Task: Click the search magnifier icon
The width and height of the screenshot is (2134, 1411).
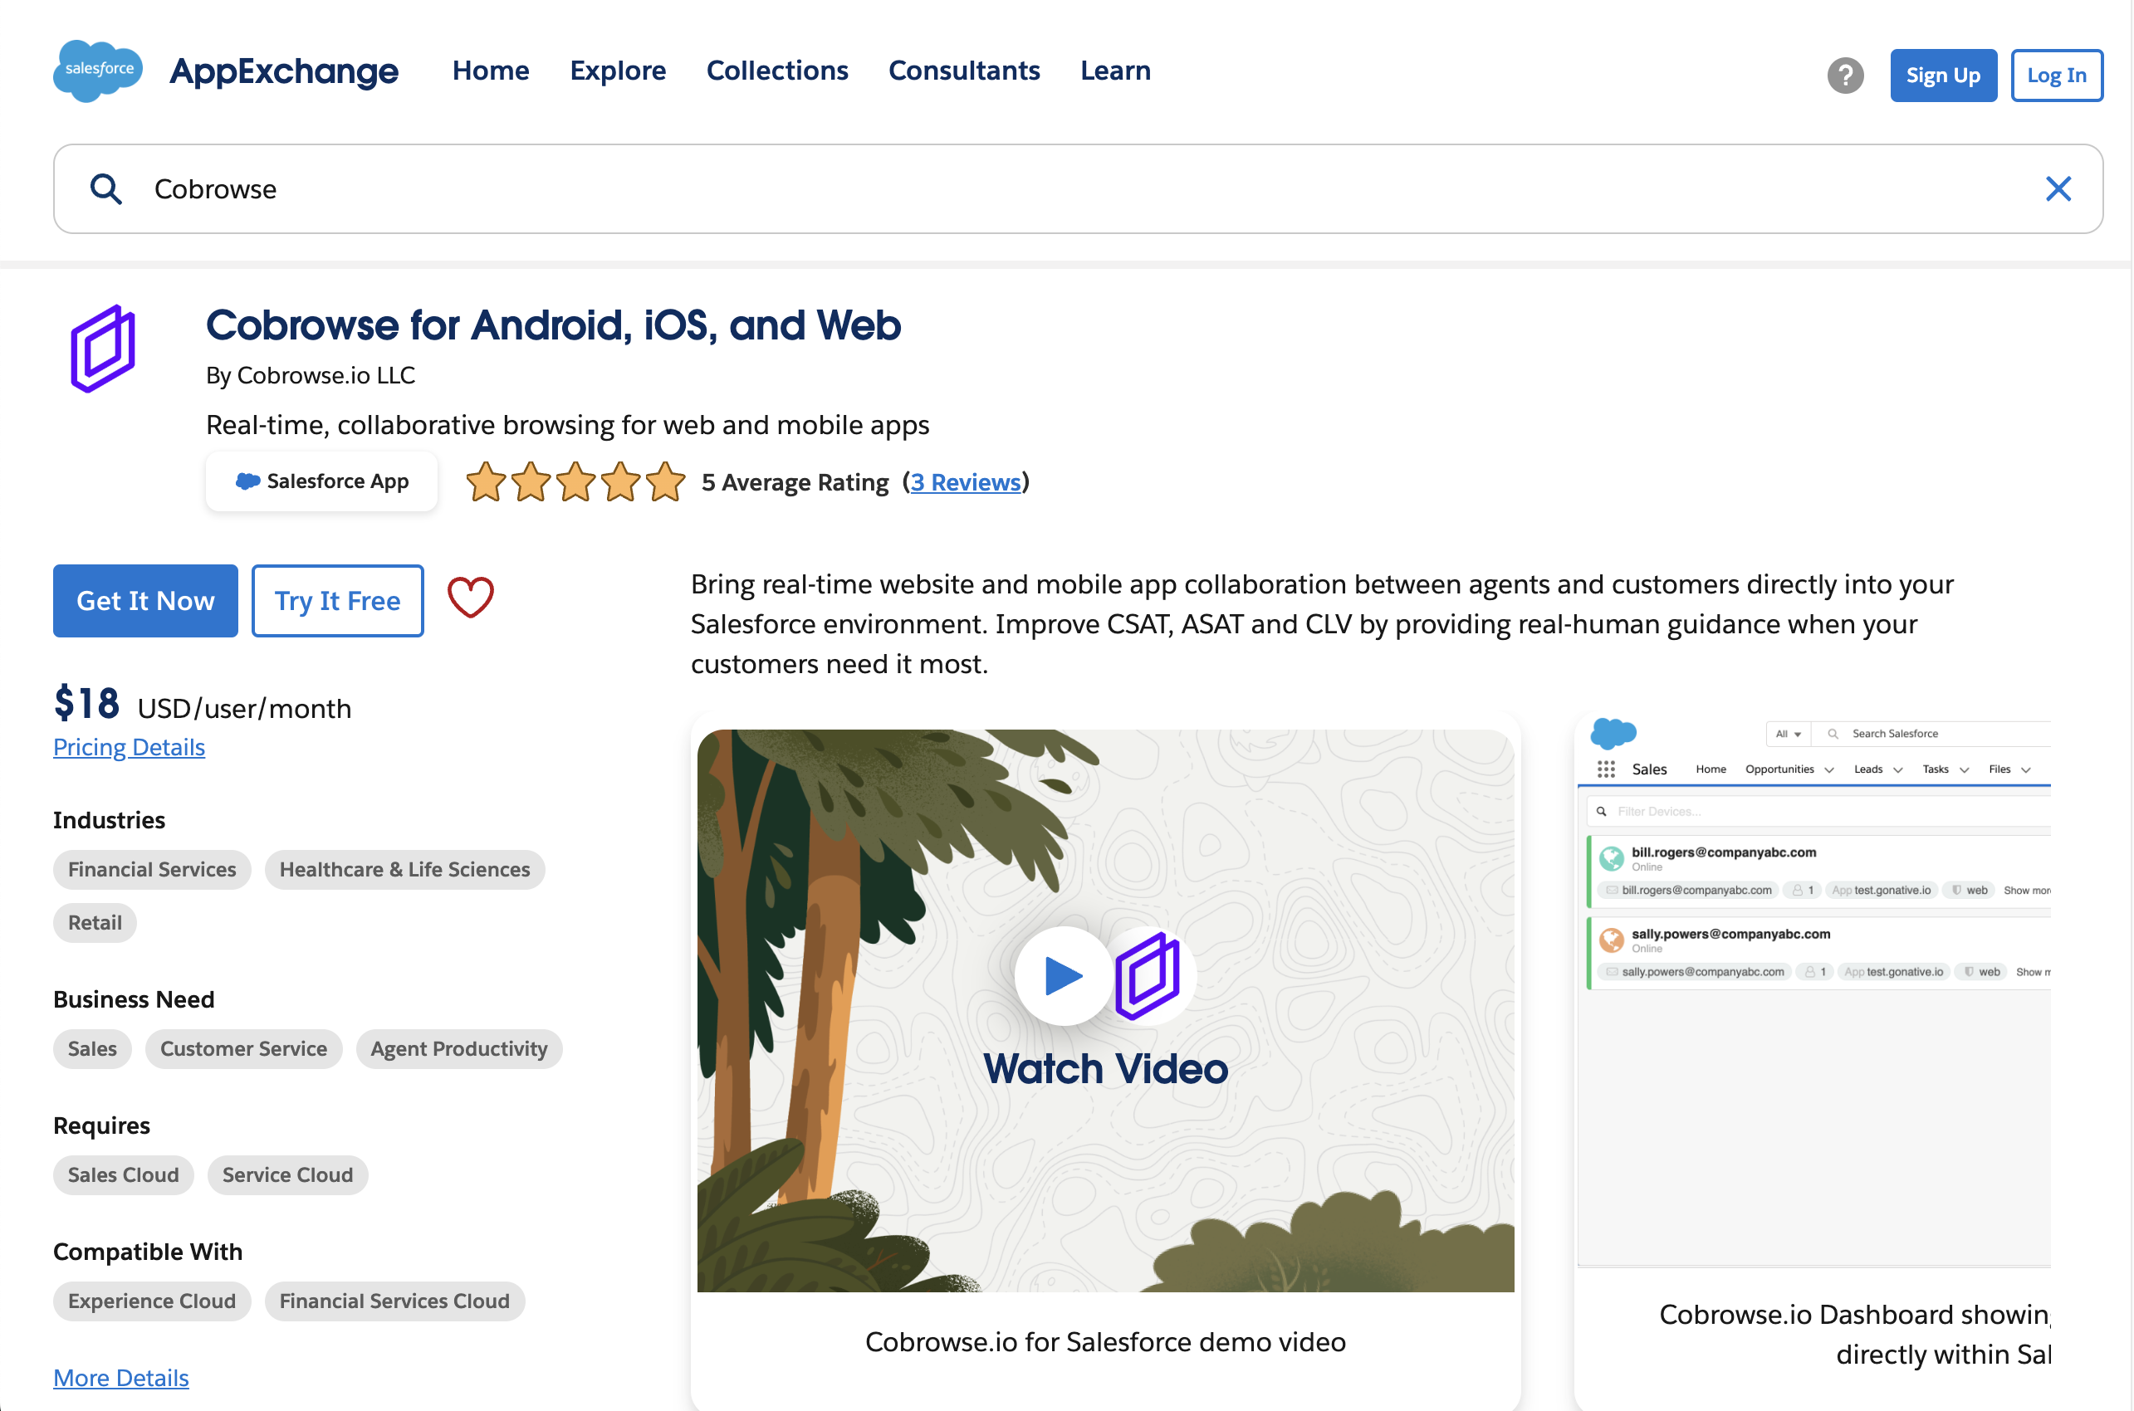Action: [105, 189]
